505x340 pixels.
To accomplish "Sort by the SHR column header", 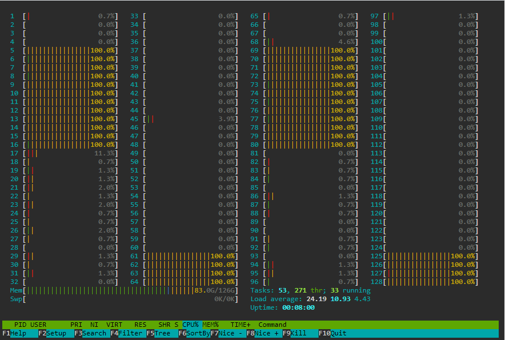I will coord(164,325).
